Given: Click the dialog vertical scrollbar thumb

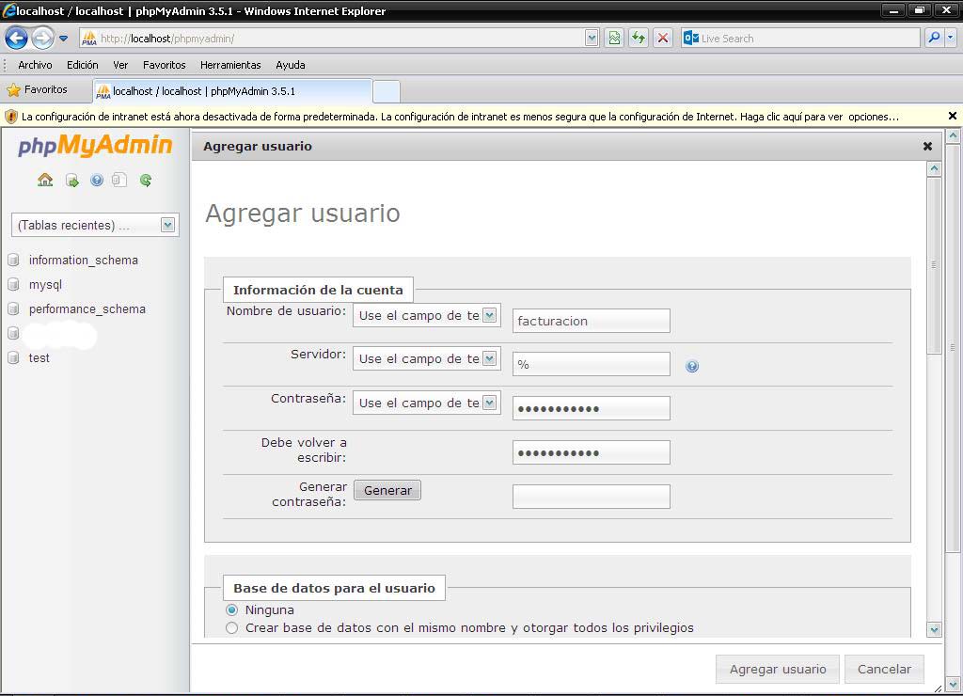Looking at the screenshot, I should click(x=934, y=265).
